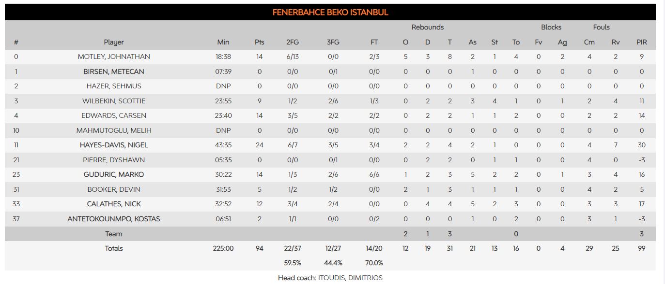Click the Player column header
The height and width of the screenshot is (284, 665).
click(114, 42)
